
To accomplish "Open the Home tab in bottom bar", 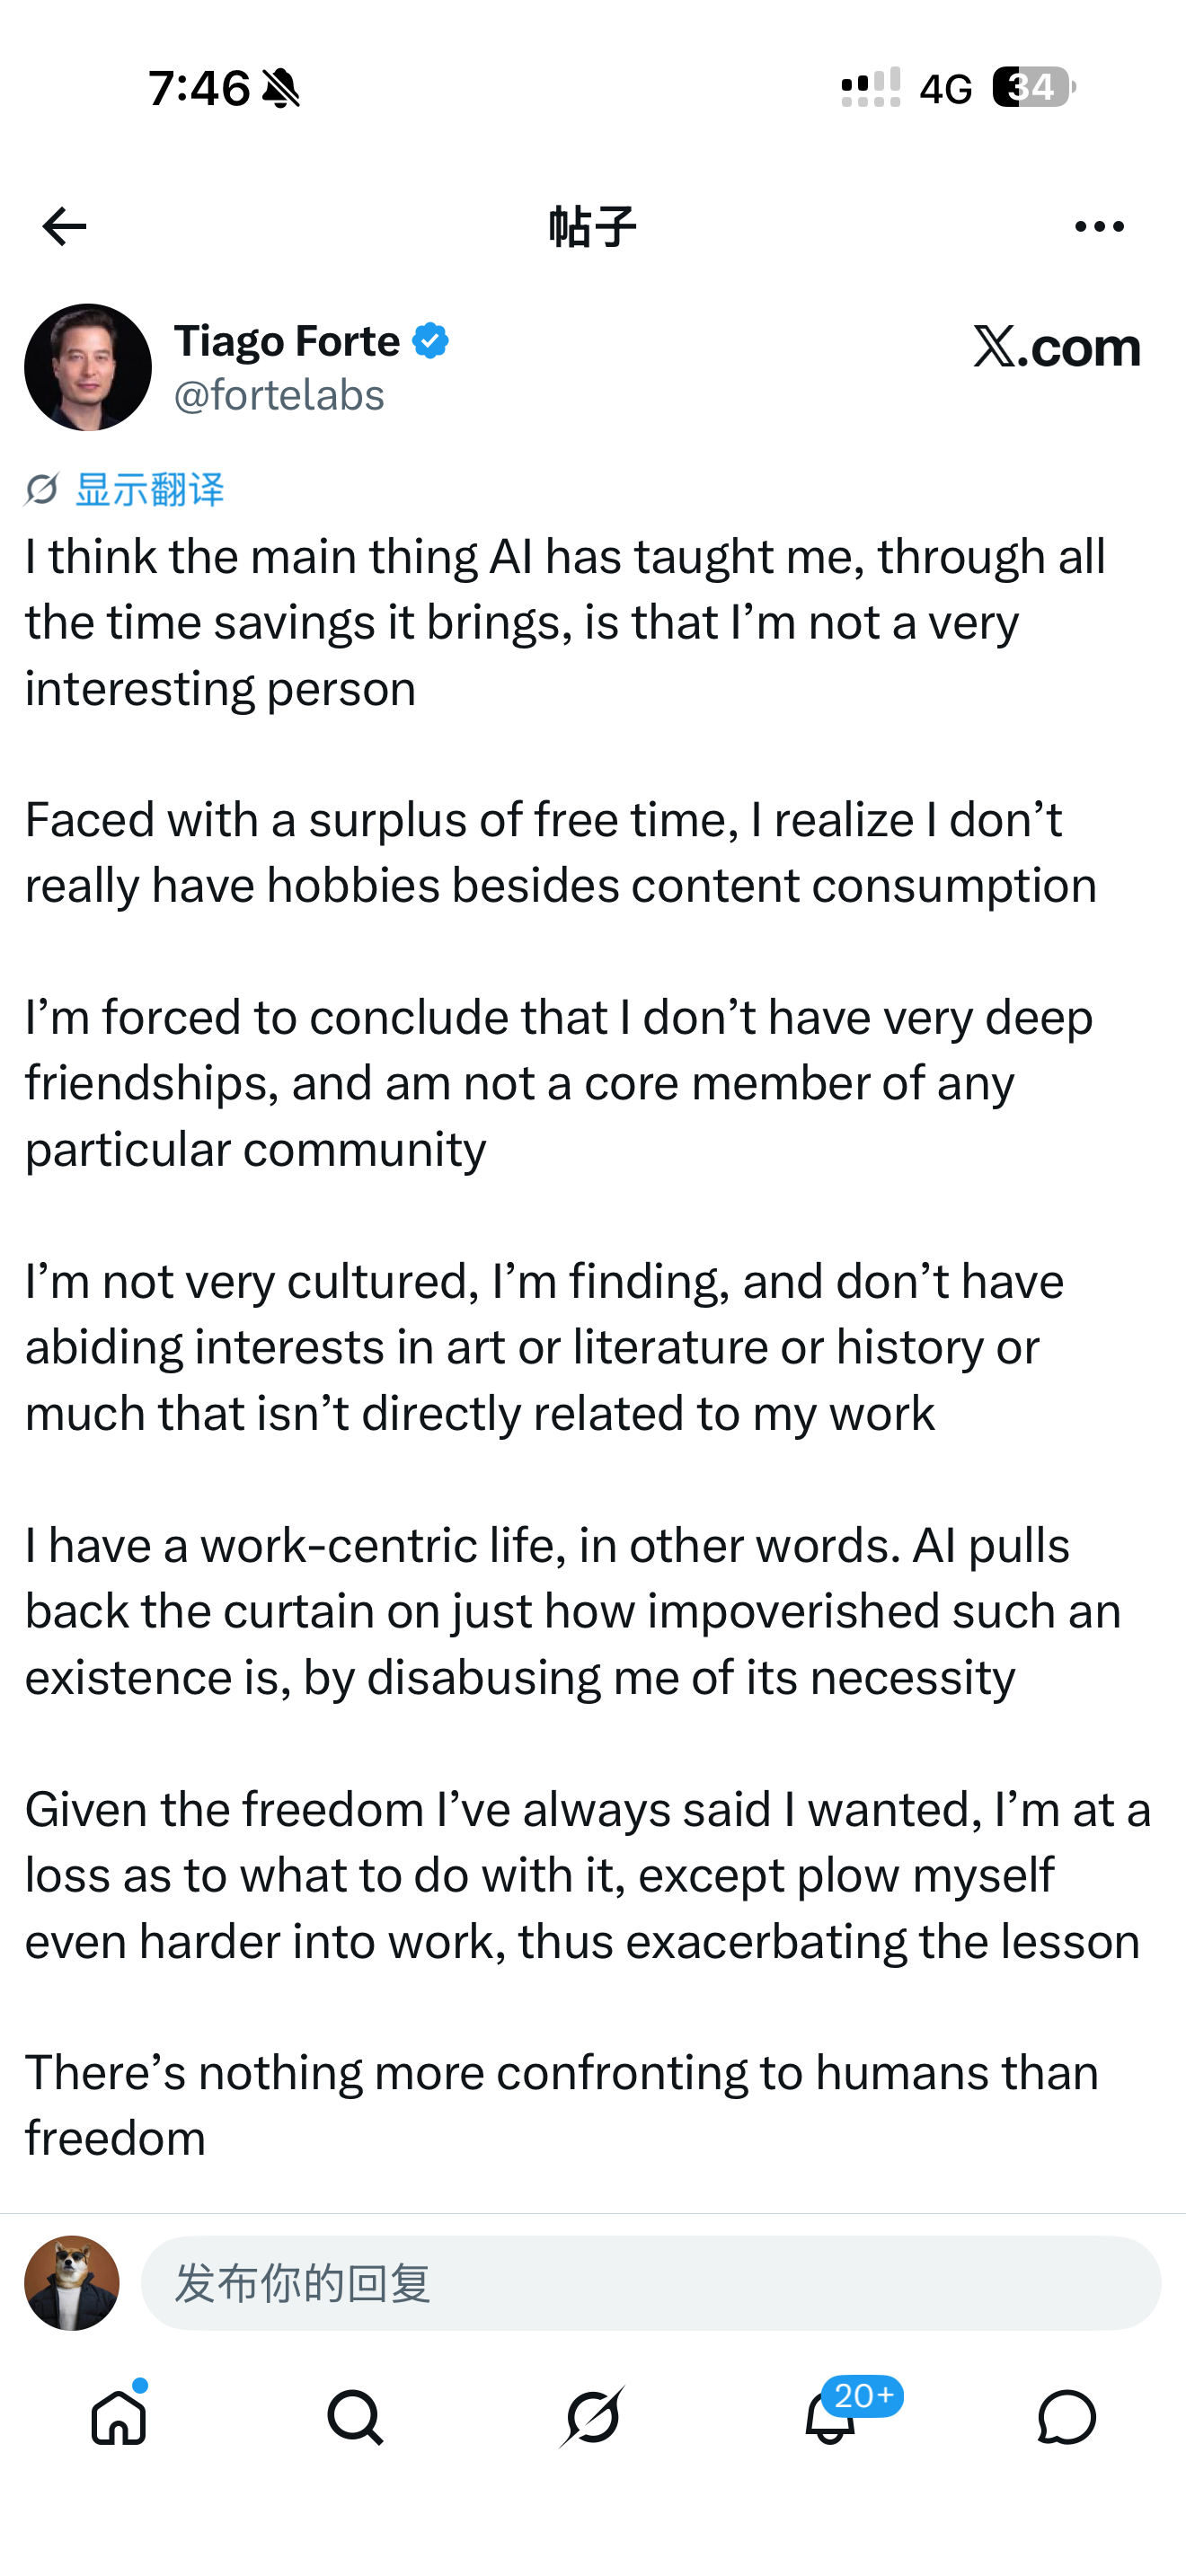I will click(119, 2416).
